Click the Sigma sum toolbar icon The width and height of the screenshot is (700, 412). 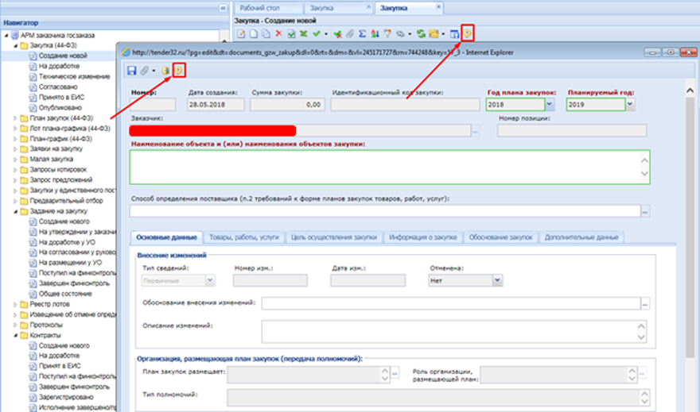[362, 33]
